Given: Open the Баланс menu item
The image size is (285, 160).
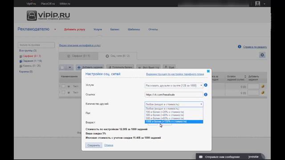Looking at the screenshot, I should [115, 29].
